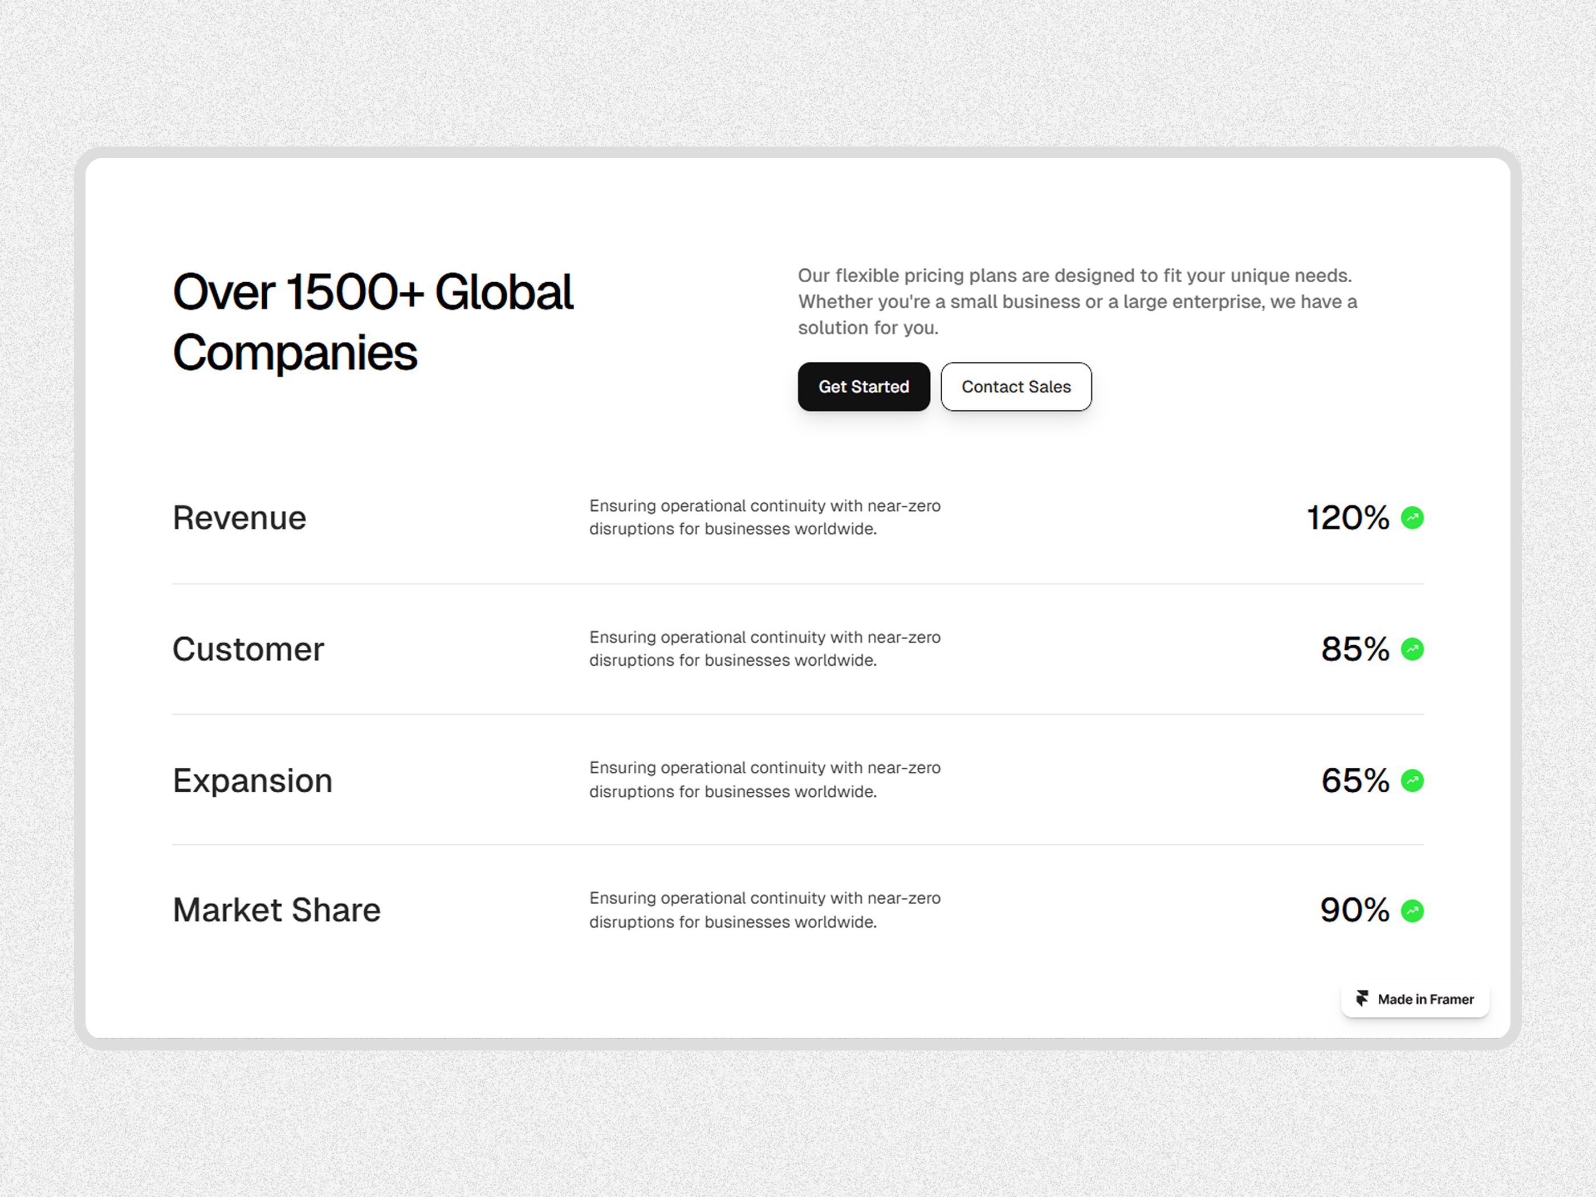
Task: Click the green trend icon beside 65%
Action: pos(1412,780)
